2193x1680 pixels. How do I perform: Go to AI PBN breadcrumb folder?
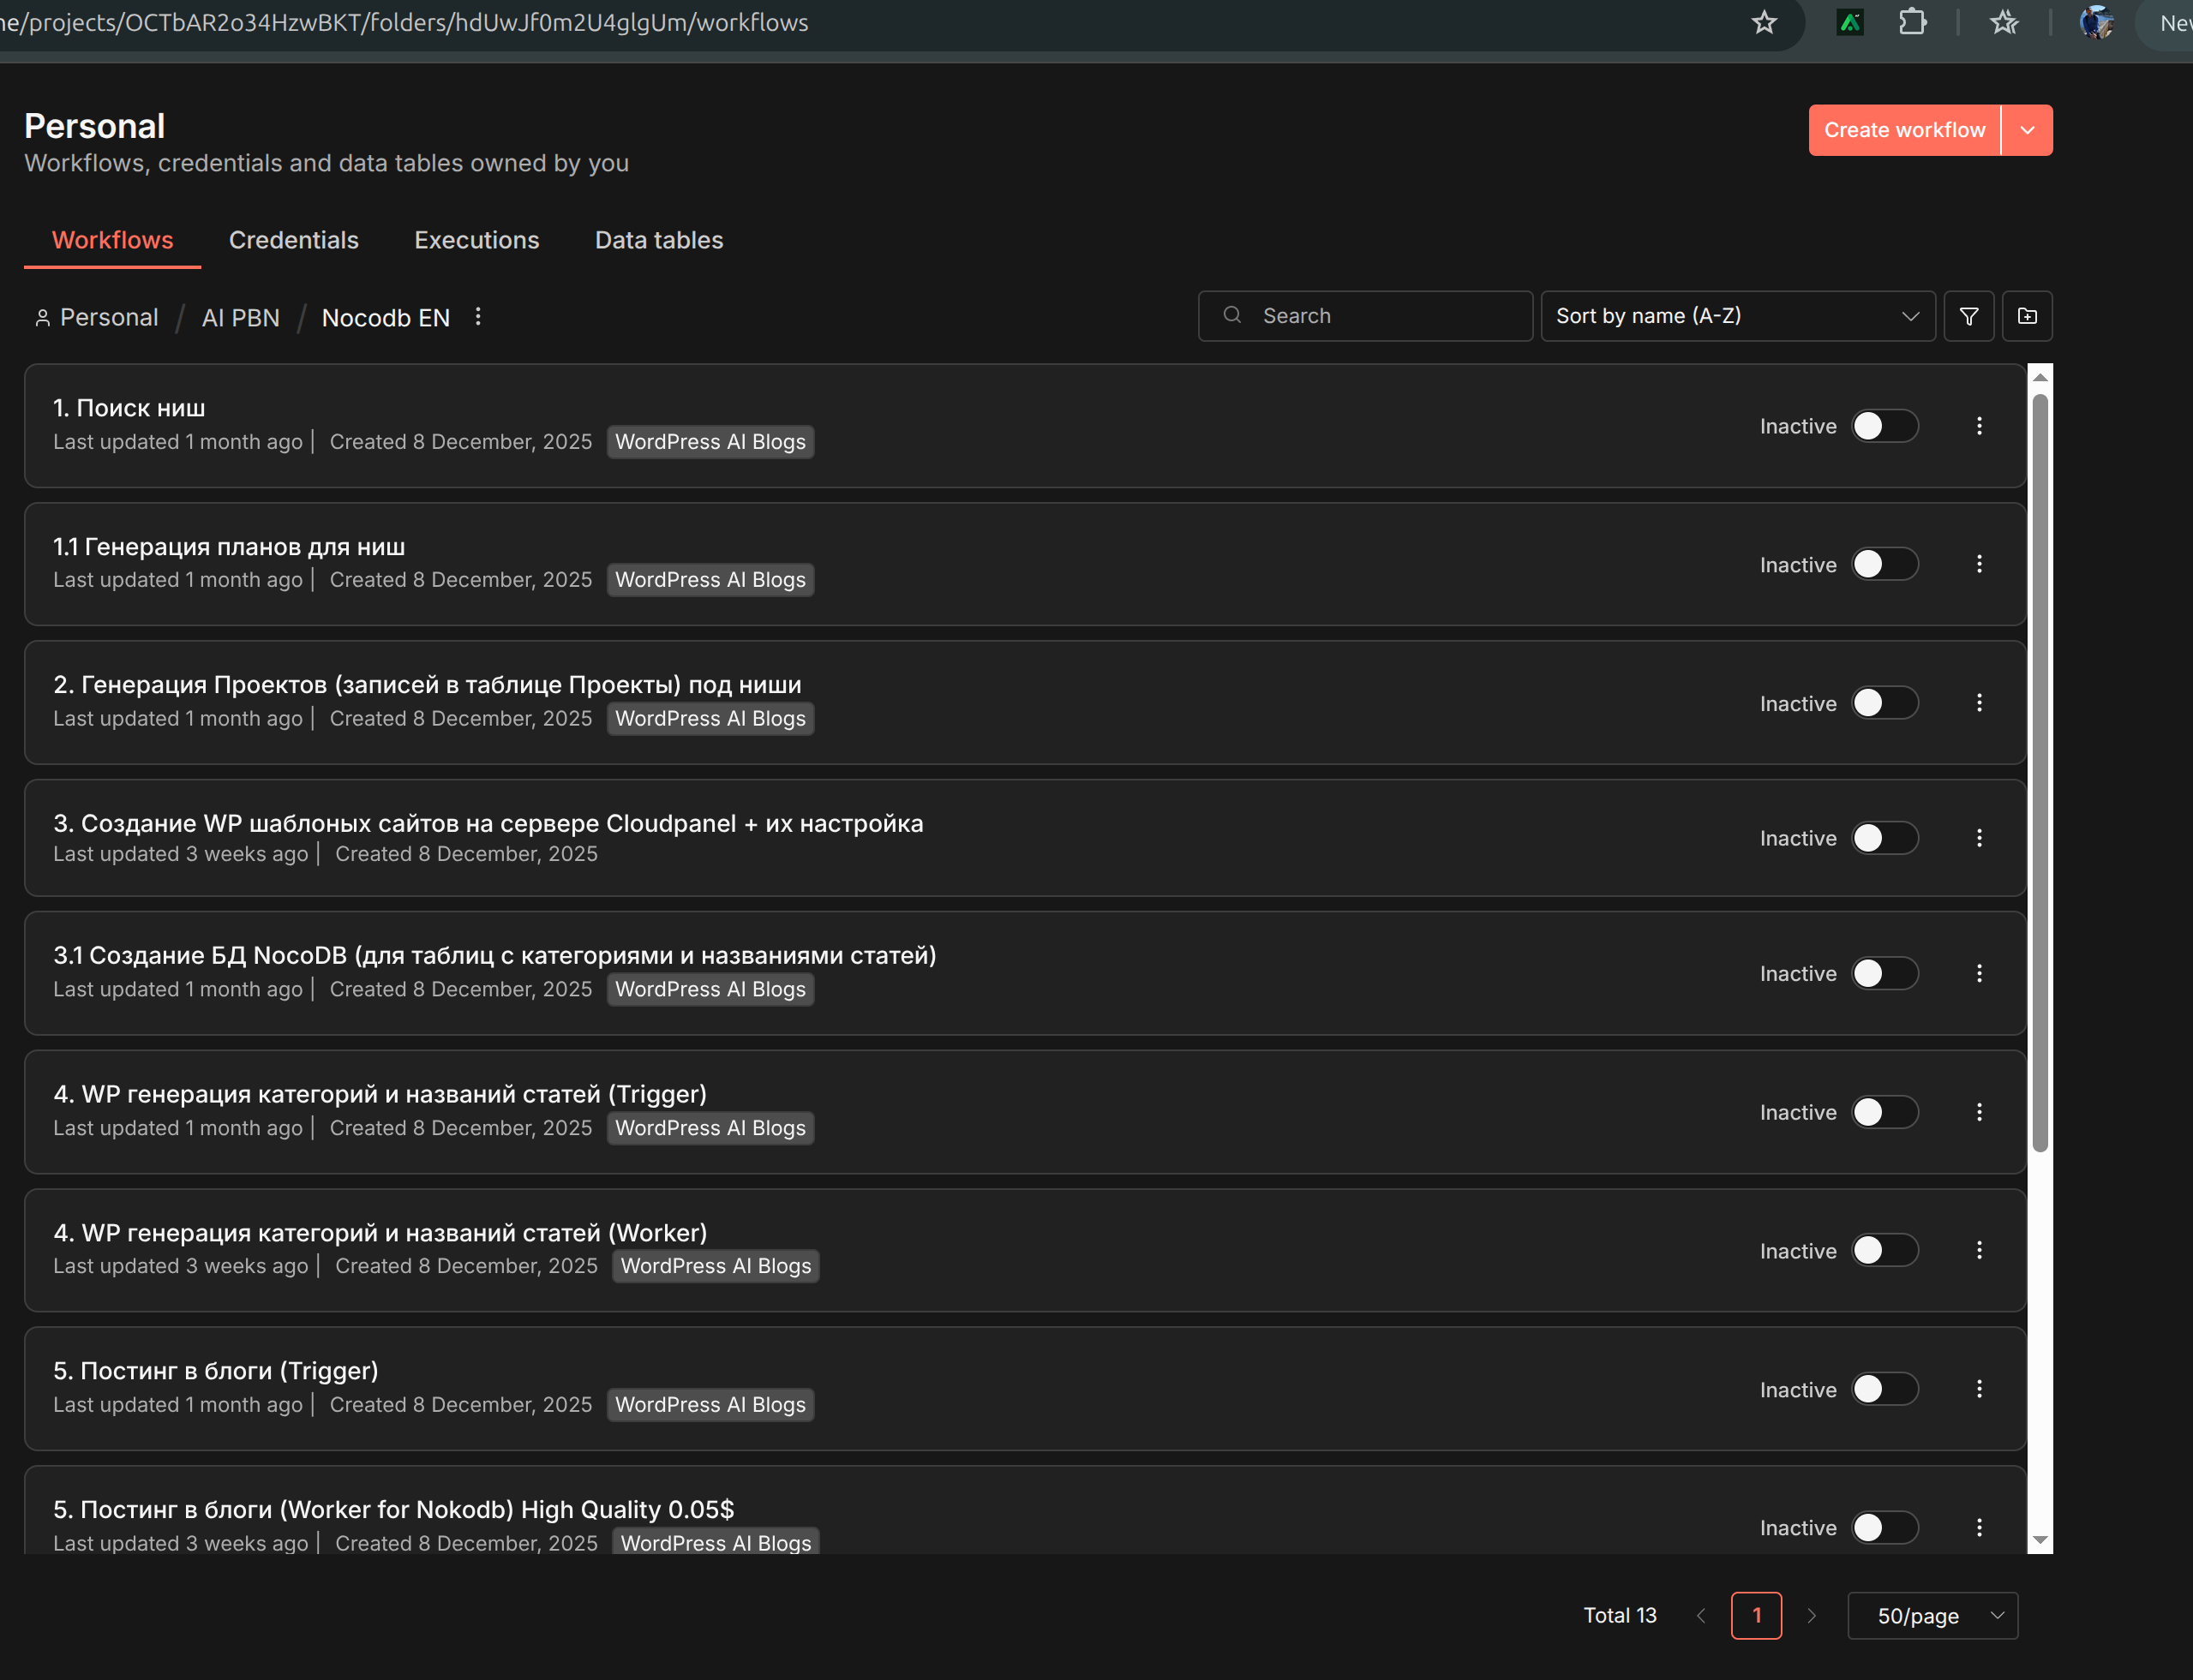pyautogui.click(x=240, y=318)
